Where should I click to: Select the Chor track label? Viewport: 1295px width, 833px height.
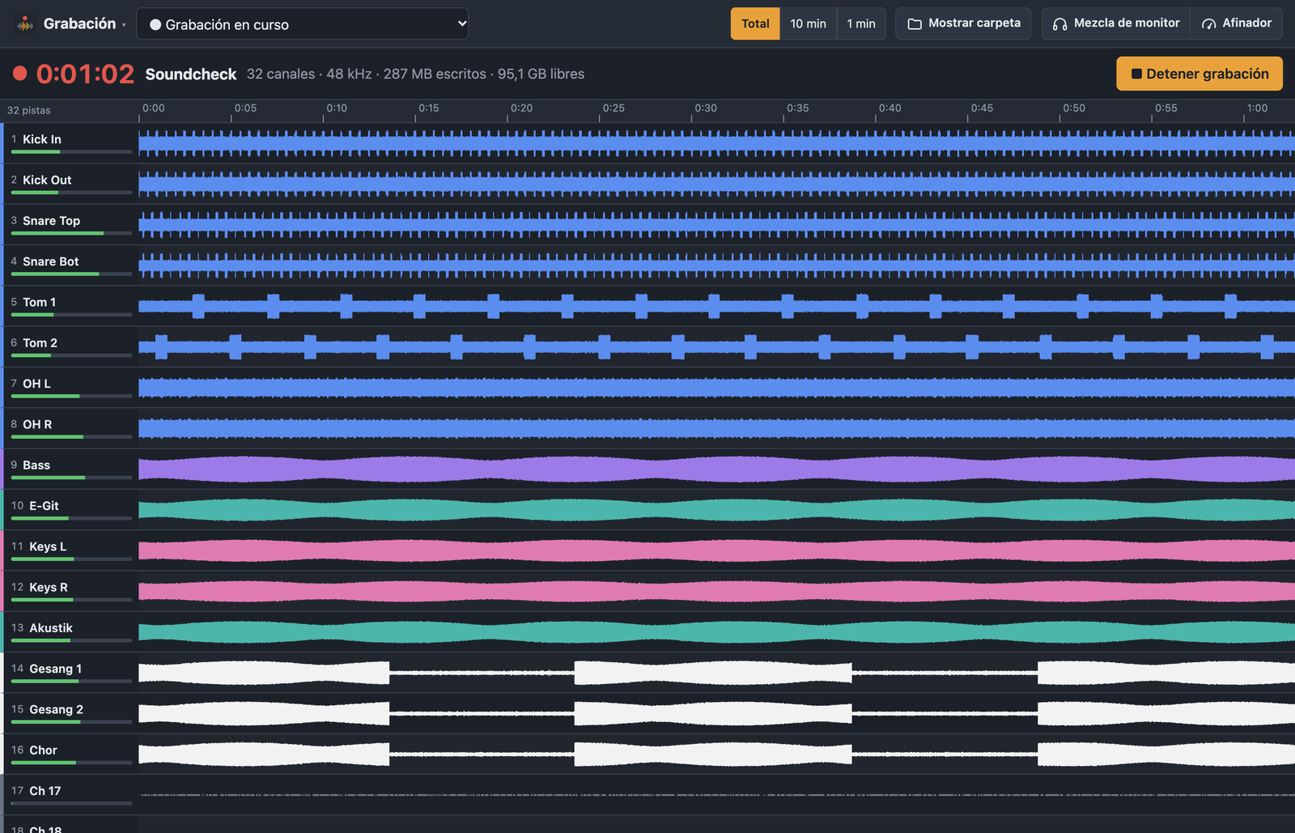43,750
